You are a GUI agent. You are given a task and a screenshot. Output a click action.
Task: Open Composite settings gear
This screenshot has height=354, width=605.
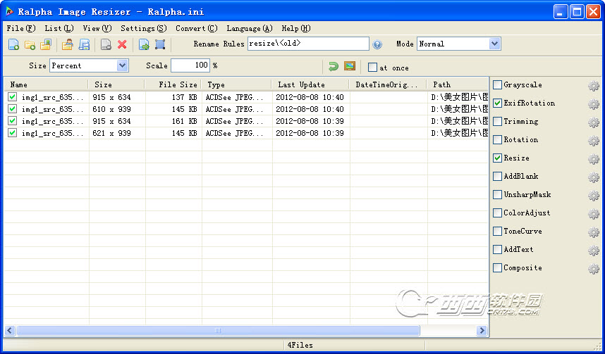pos(594,269)
